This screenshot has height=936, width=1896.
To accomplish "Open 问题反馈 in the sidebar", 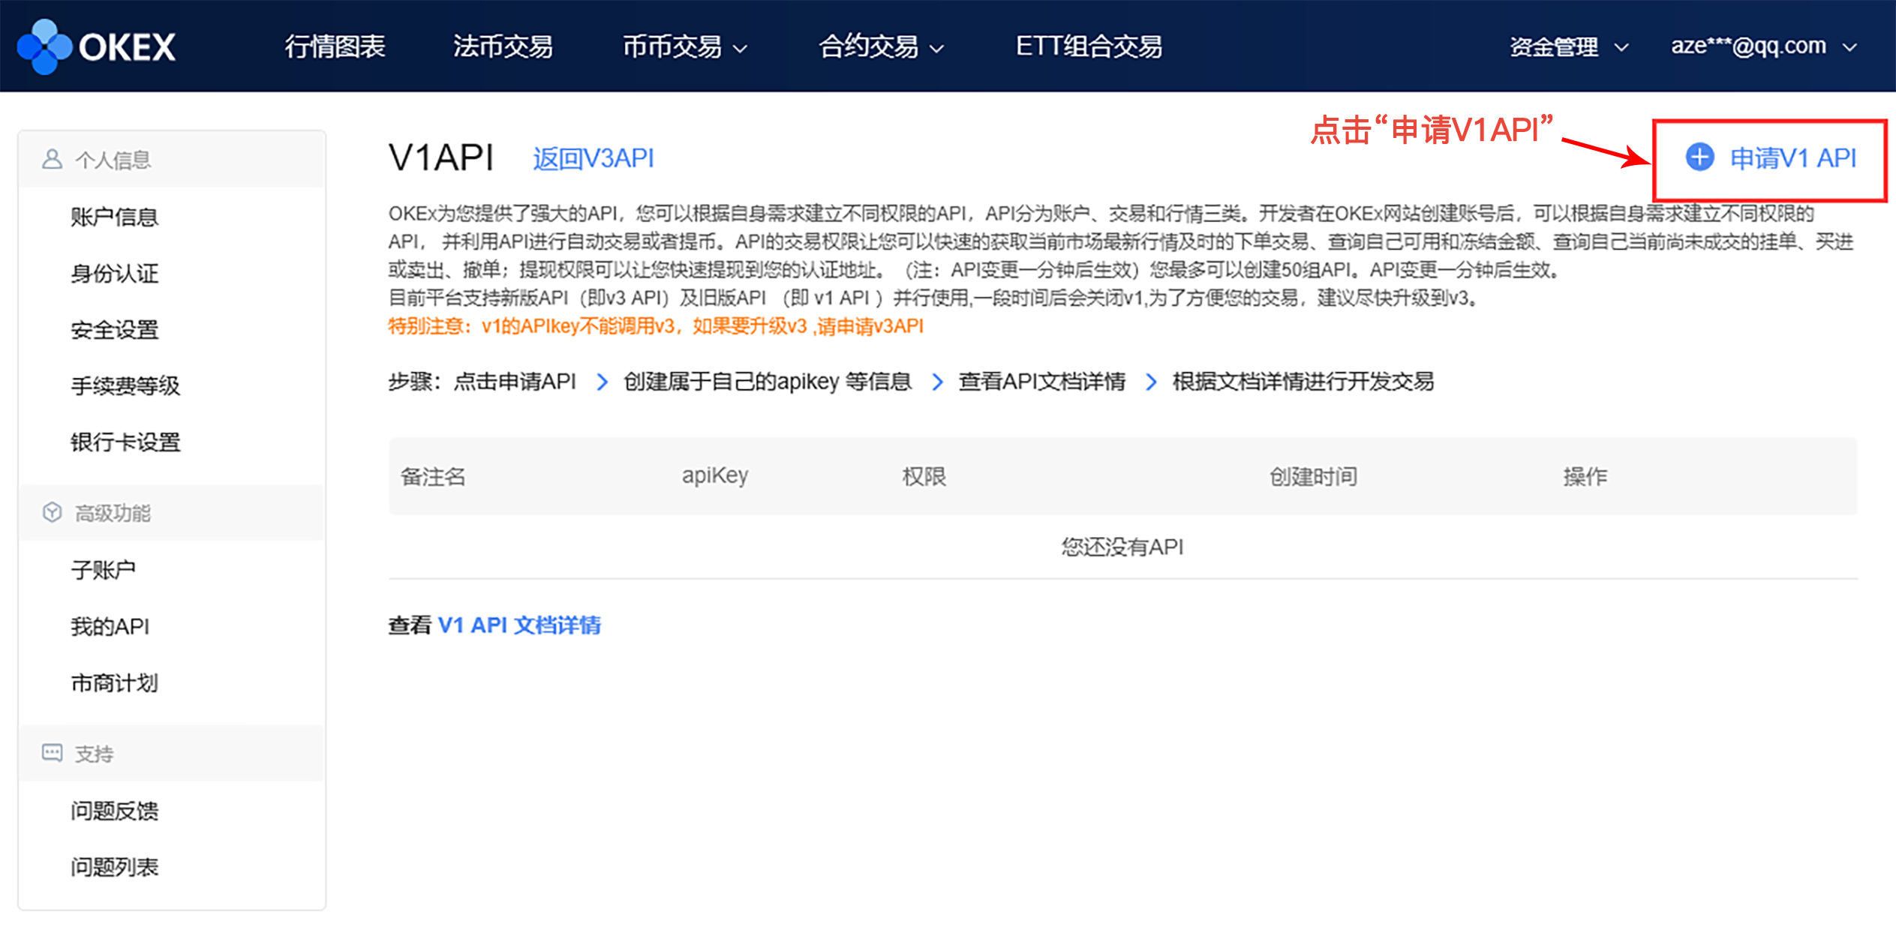I will 115,811.
